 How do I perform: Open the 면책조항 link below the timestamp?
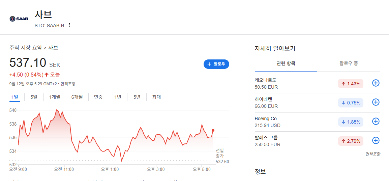pos(68,84)
